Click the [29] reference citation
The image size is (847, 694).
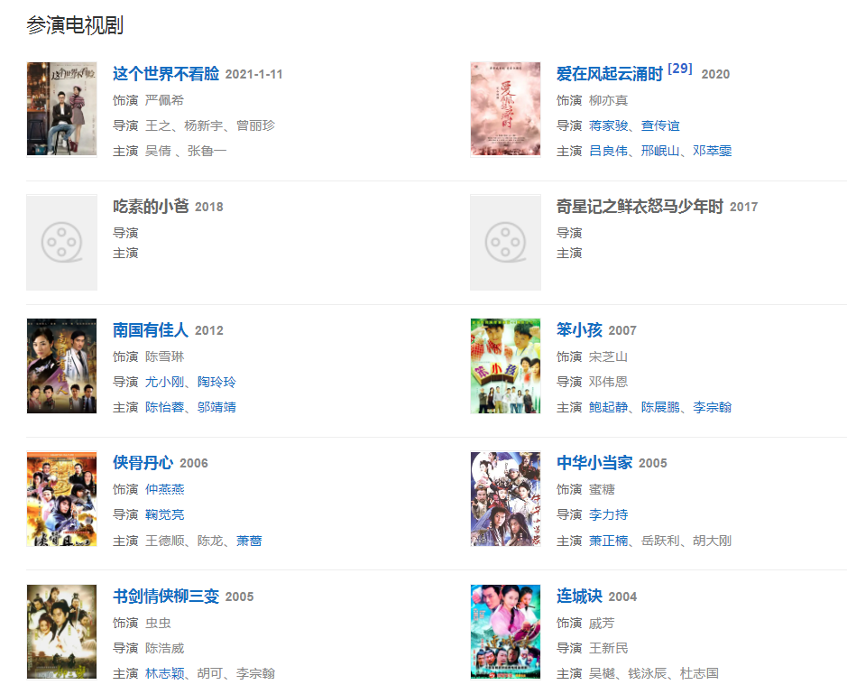pos(679,69)
